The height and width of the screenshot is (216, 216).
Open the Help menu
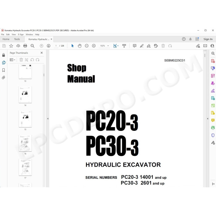(37, 35)
